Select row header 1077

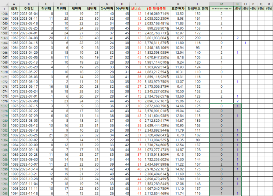tap(4, 106)
